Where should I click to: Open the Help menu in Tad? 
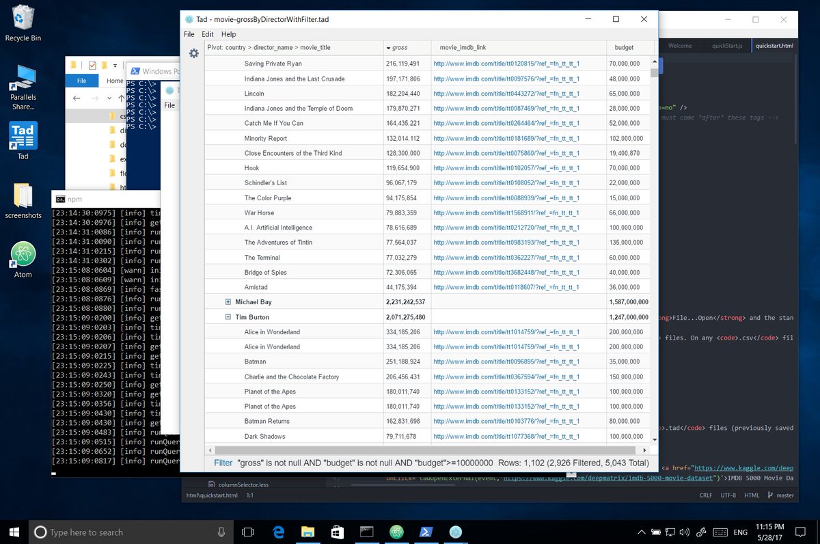(x=228, y=34)
